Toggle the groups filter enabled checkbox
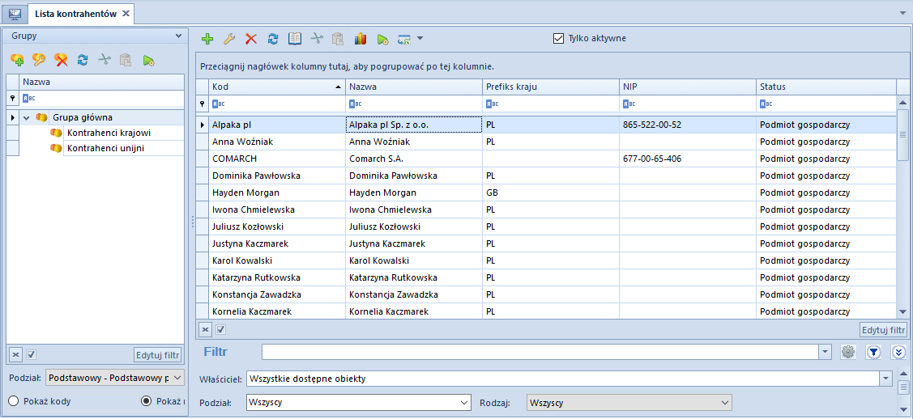 point(32,354)
